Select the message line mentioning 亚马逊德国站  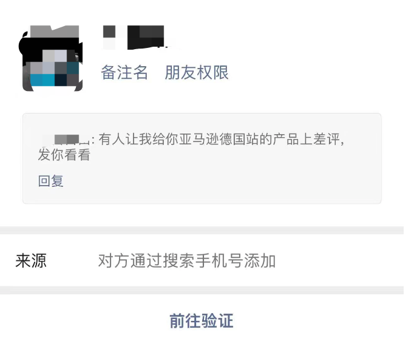tap(221, 140)
